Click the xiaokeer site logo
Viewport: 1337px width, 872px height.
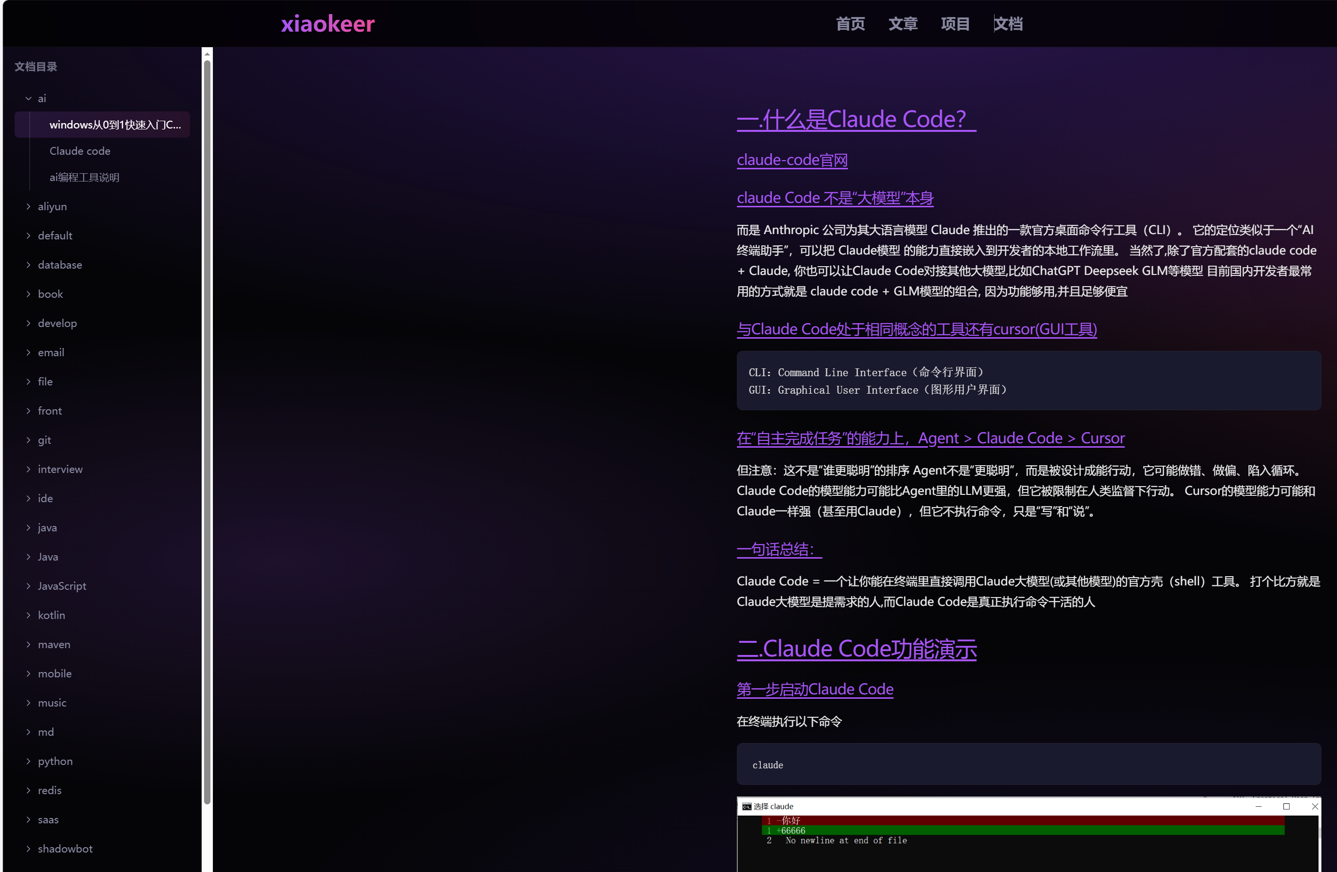[327, 23]
